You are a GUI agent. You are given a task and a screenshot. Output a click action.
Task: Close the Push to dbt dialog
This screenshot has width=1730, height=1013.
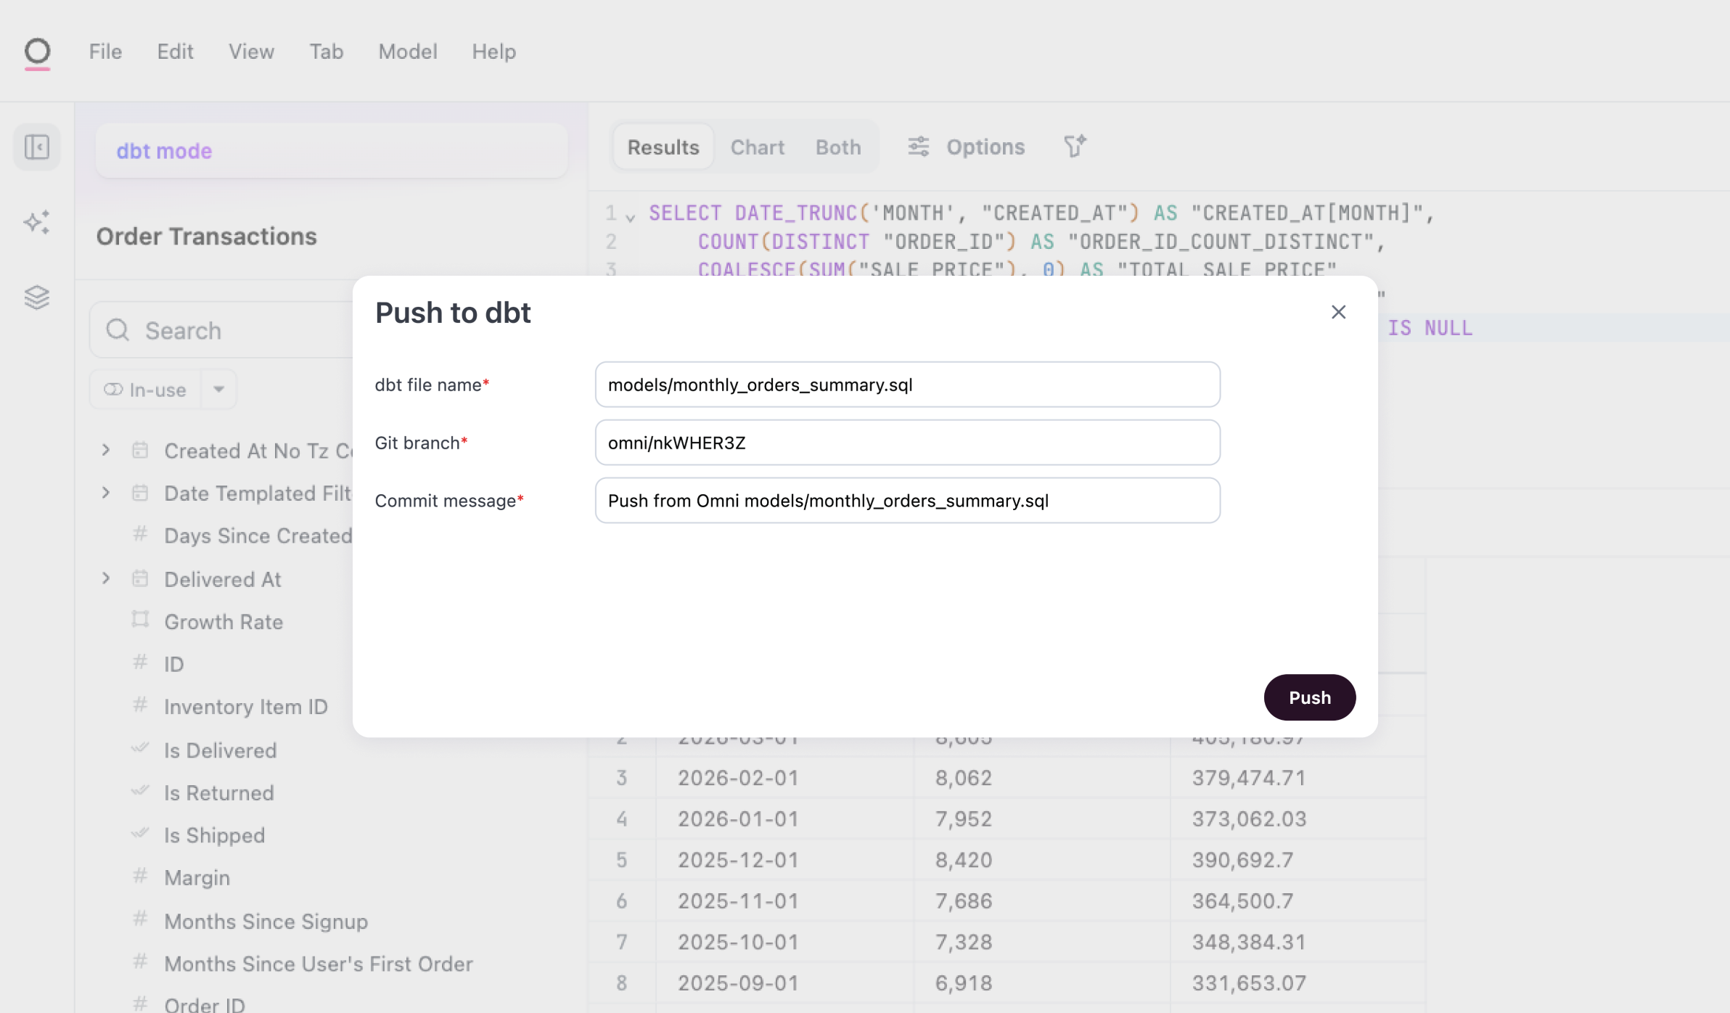click(1338, 312)
